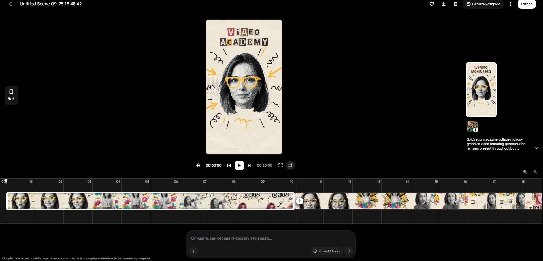Click the plus button between timeline clips
This screenshot has width=543, height=261.
click(x=300, y=201)
